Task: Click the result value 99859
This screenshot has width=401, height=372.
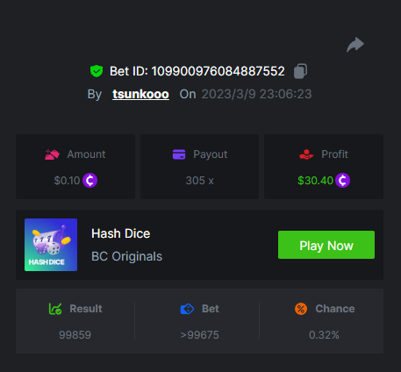Action: click(75, 335)
